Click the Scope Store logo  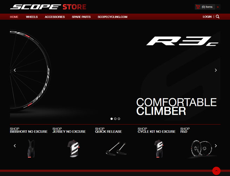tap(48, 7)
